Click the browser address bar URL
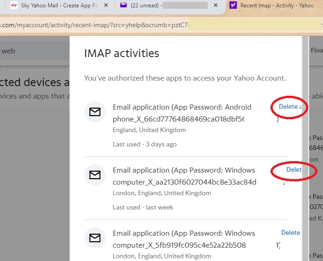The height and width of the screenshot is (261, 323). click(92, 23)
